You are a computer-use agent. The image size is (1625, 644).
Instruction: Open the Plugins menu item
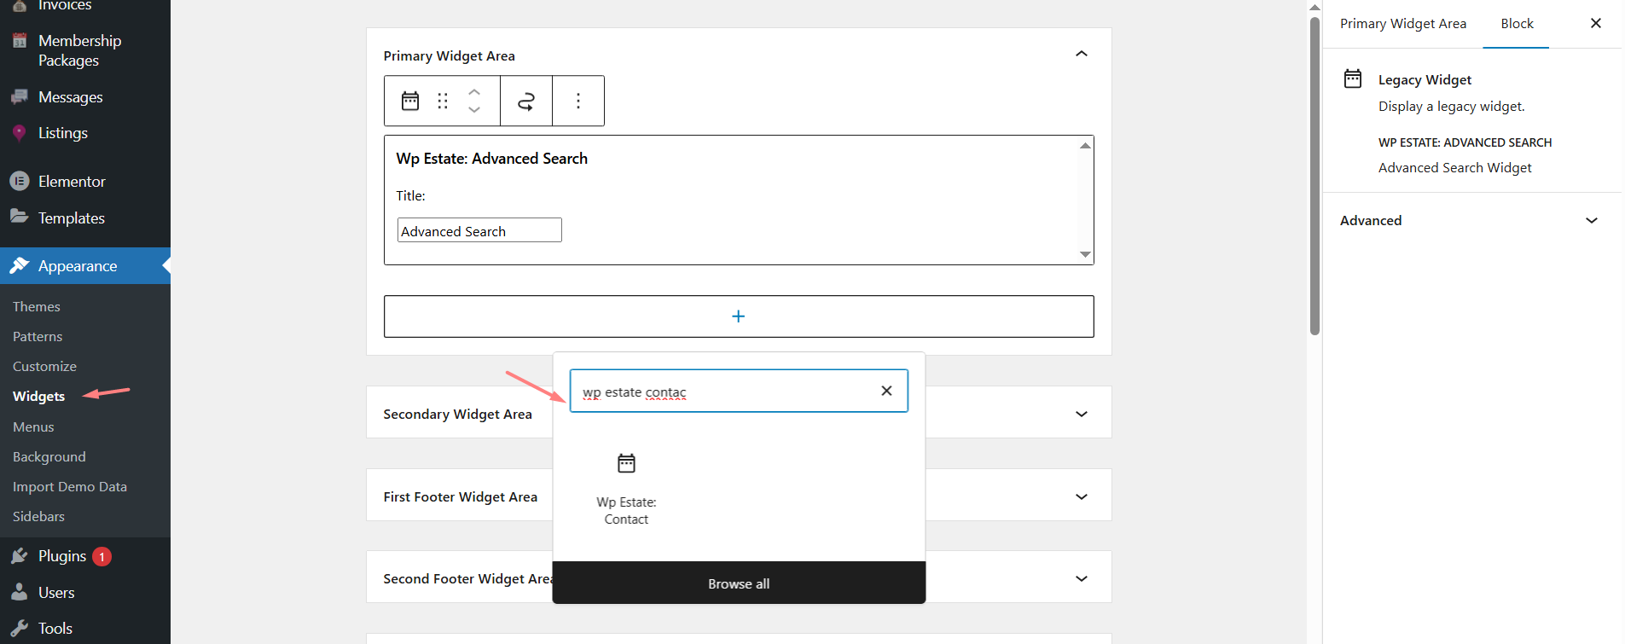coord(62,556)
